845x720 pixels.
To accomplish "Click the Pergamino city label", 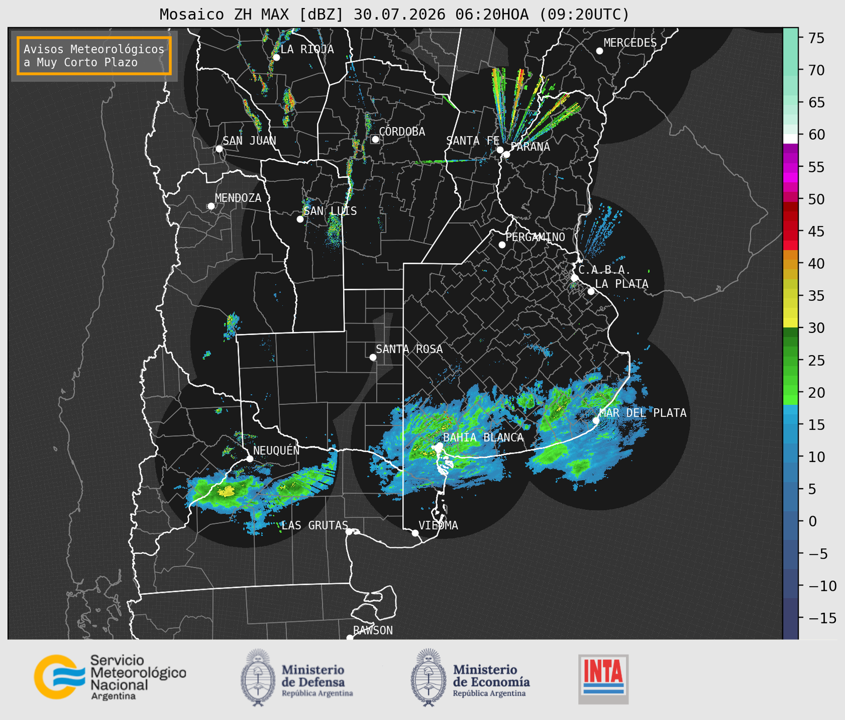I will pyautogui.click(x=535, y=237).
